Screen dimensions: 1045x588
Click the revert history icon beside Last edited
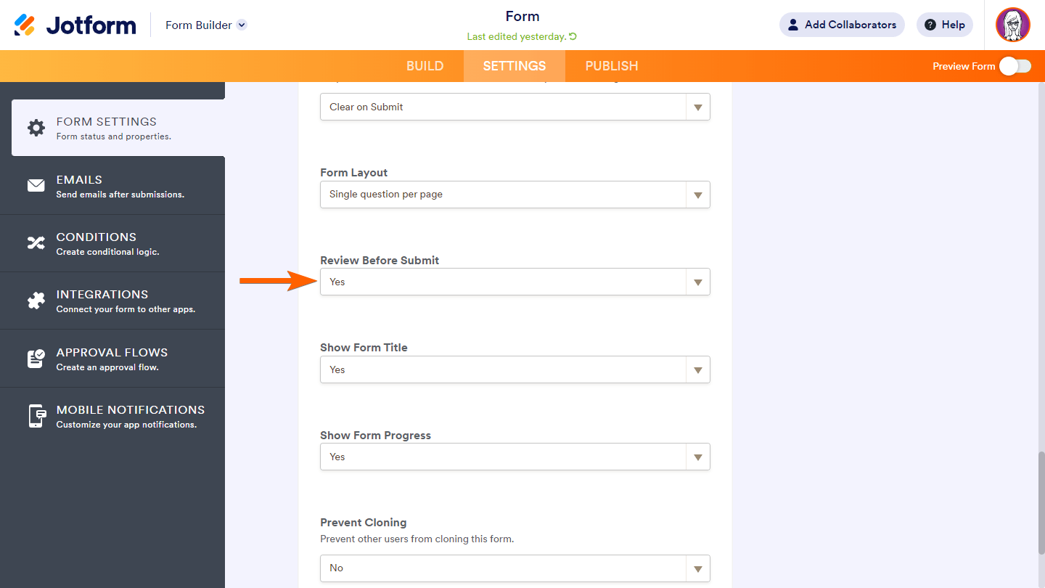pos(573,37)
